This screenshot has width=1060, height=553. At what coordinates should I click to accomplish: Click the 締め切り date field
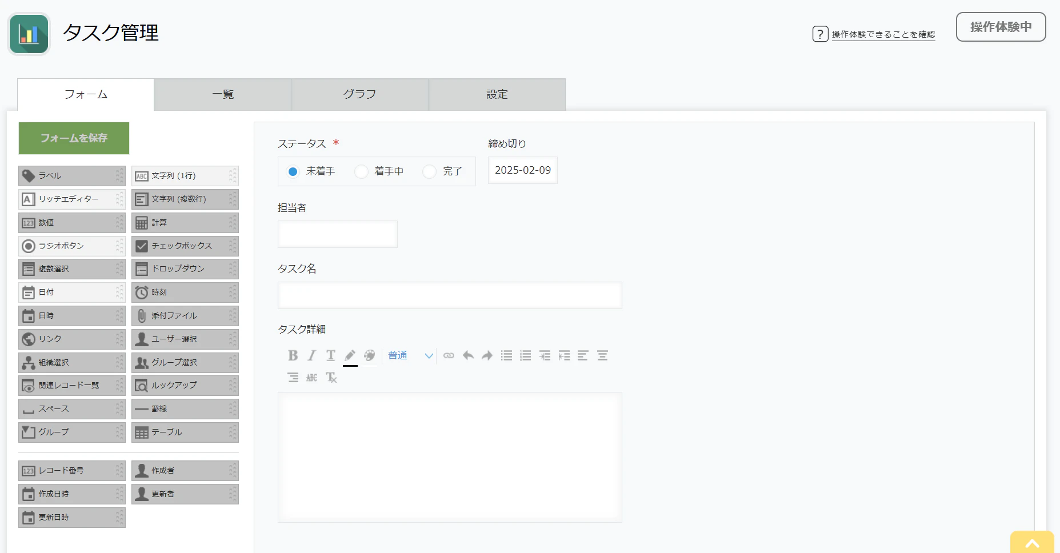(523, 170)
